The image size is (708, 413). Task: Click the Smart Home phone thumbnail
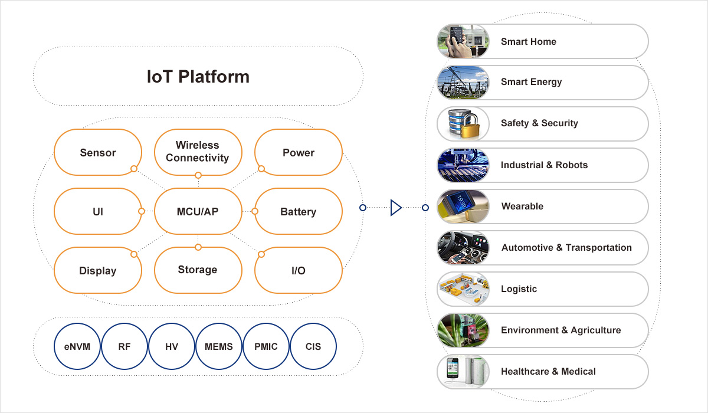pos(463,41)
